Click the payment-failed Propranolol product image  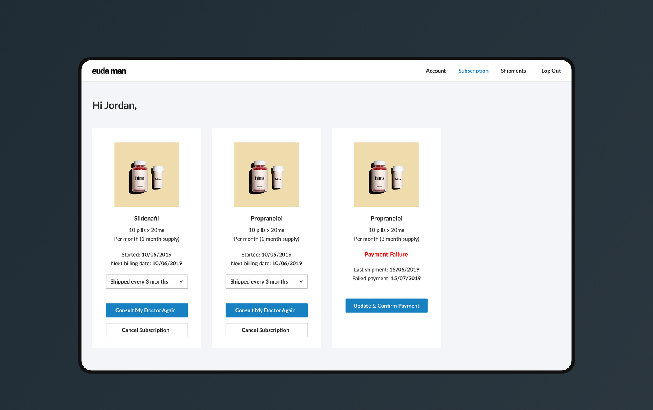pos(386,175)
